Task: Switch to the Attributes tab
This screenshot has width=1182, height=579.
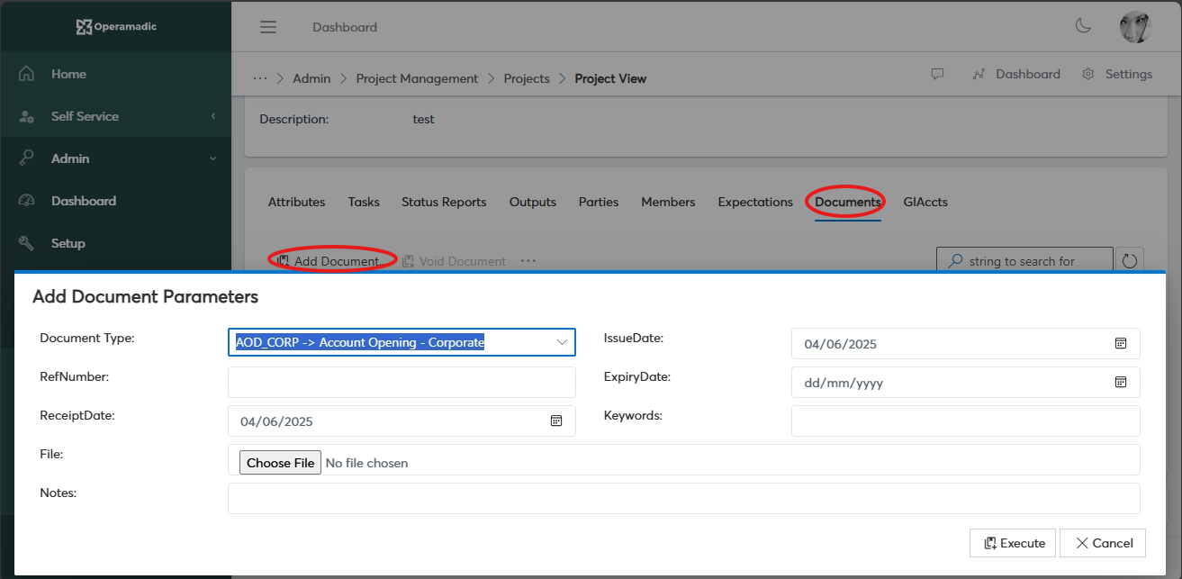Action: [296, 202]
